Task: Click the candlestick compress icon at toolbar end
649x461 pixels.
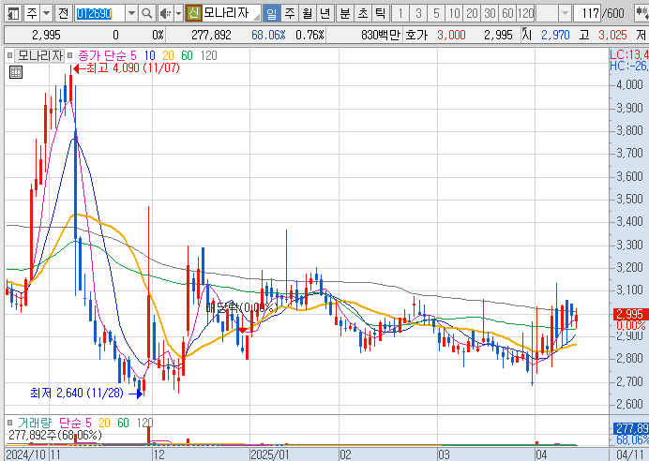Action: point(641,13)
